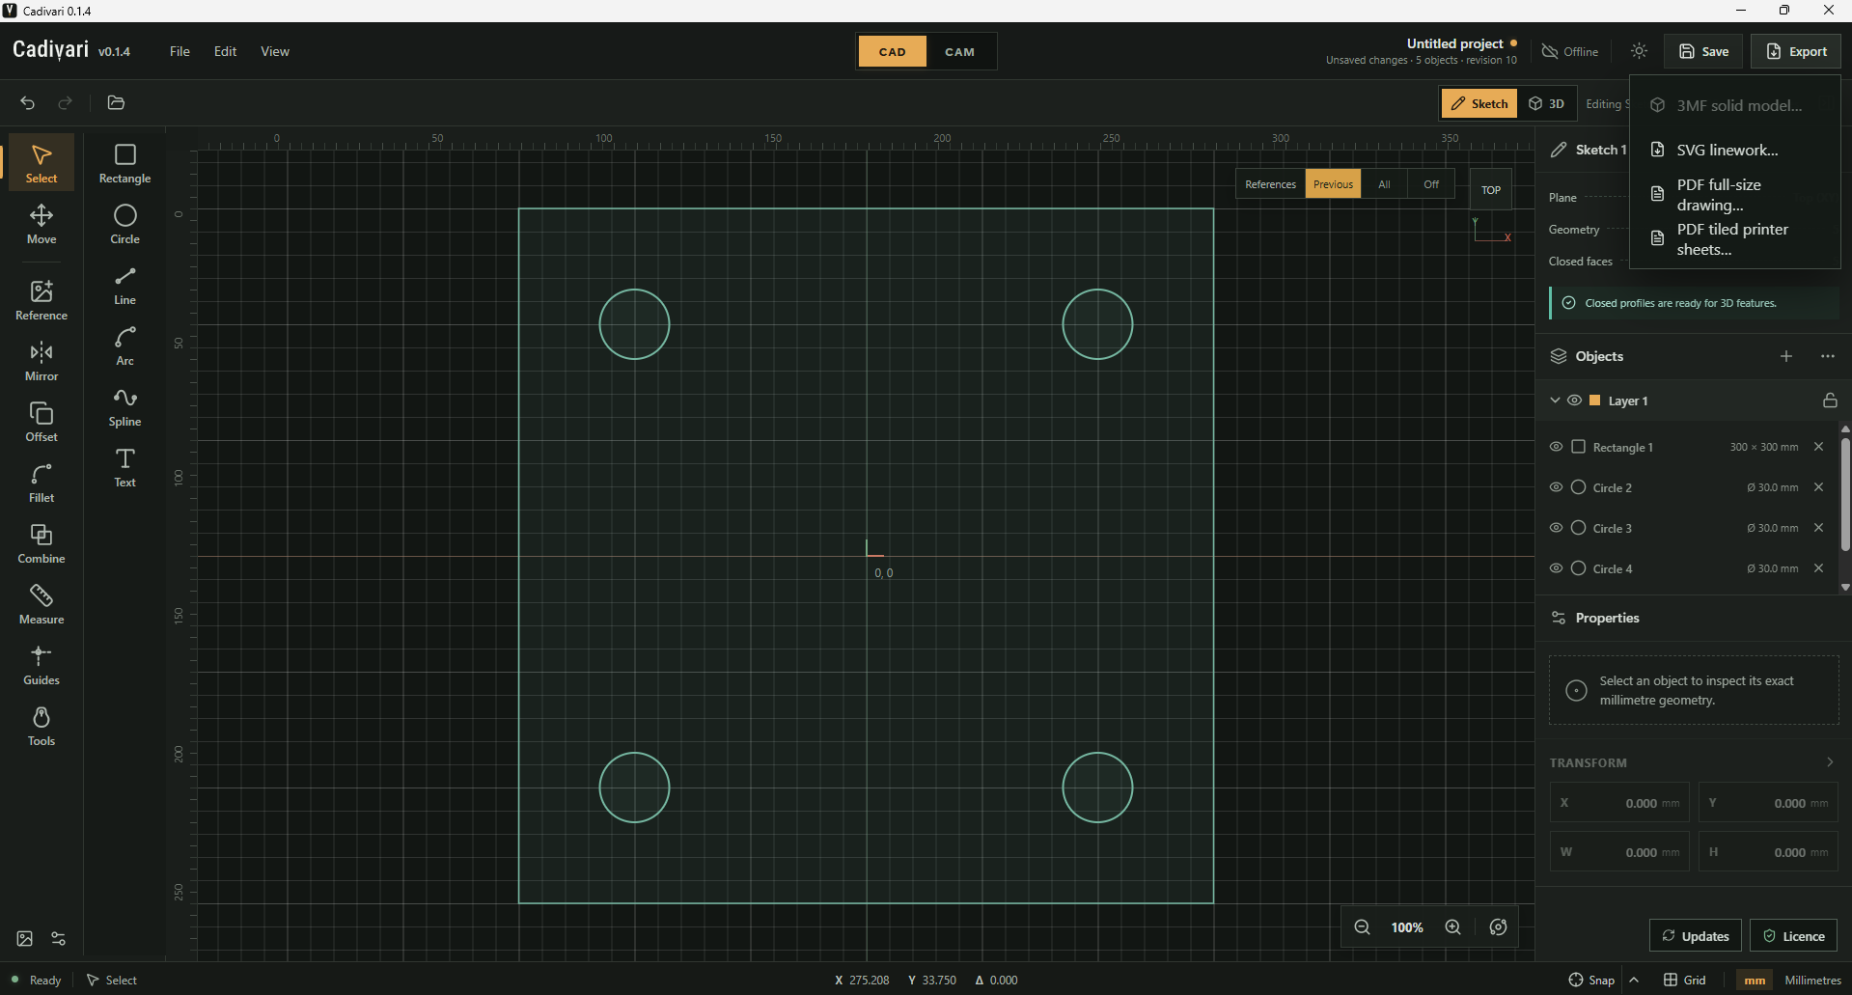Choose 3MF solid model export
This screenshot has height=995, width=1852.
tap(1734, 105)
